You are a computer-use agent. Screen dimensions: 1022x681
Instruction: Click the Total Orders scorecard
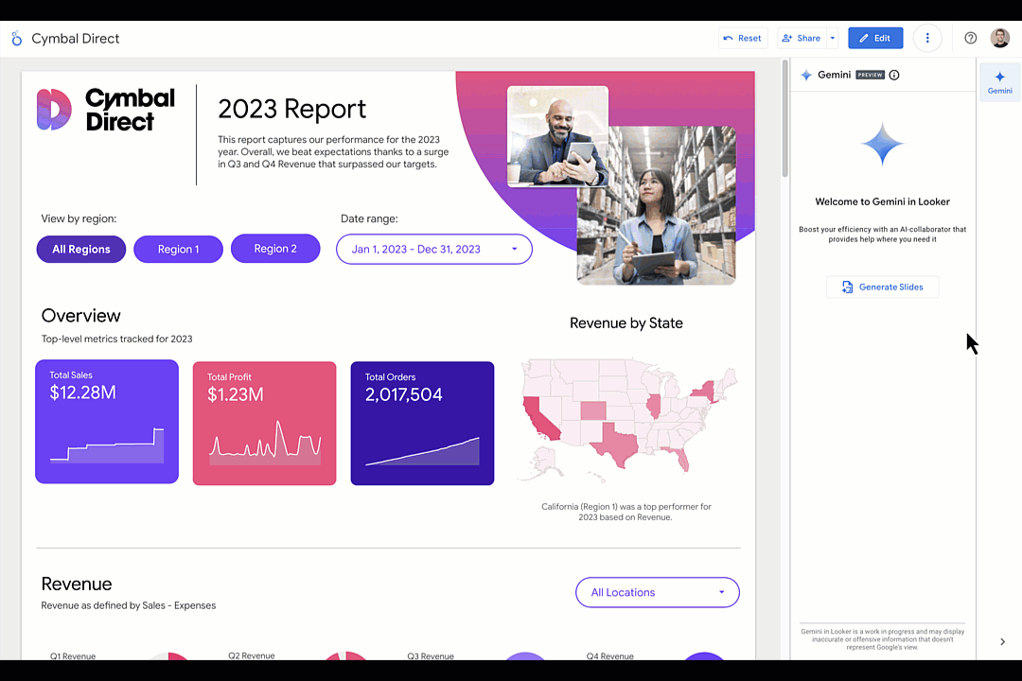(422, 424)
